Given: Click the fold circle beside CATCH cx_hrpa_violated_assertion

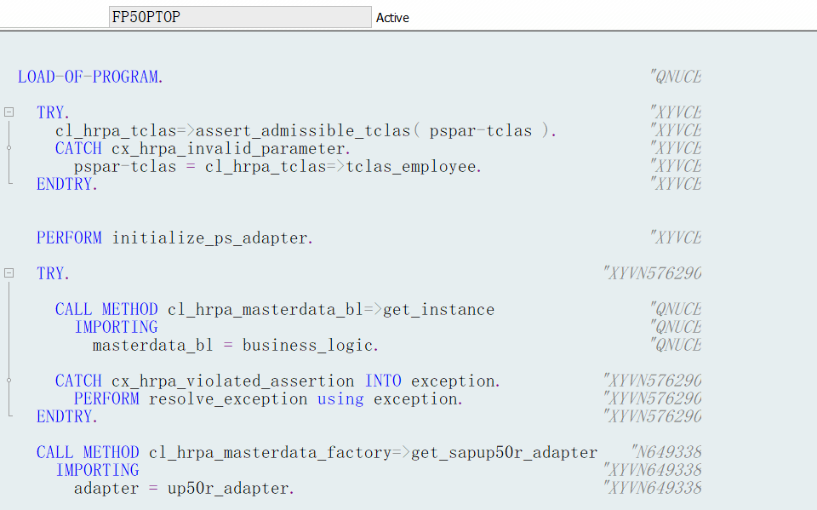Looking at the screenshot, I should (x=8, y=381).
